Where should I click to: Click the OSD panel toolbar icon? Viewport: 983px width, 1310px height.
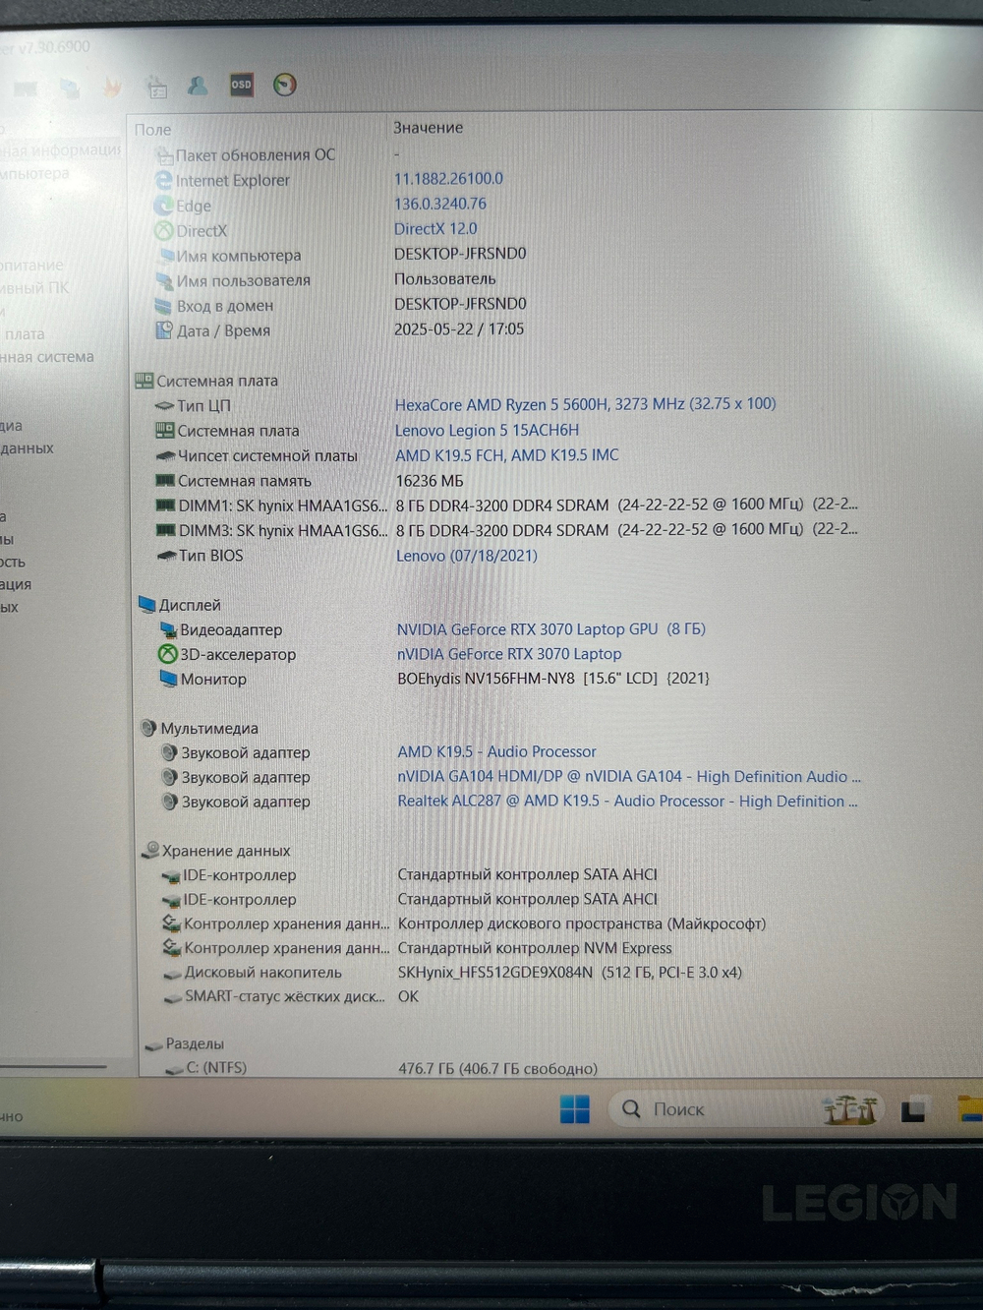(x=241, y=86)
